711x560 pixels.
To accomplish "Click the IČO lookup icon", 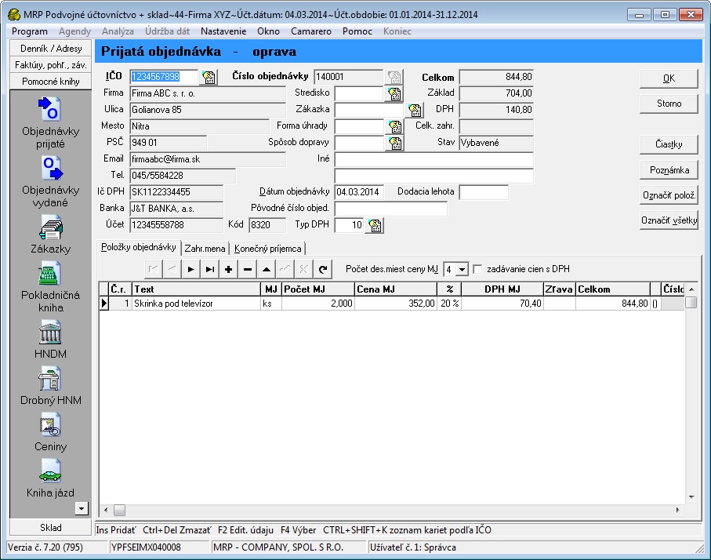I will (x=209, y=77).
